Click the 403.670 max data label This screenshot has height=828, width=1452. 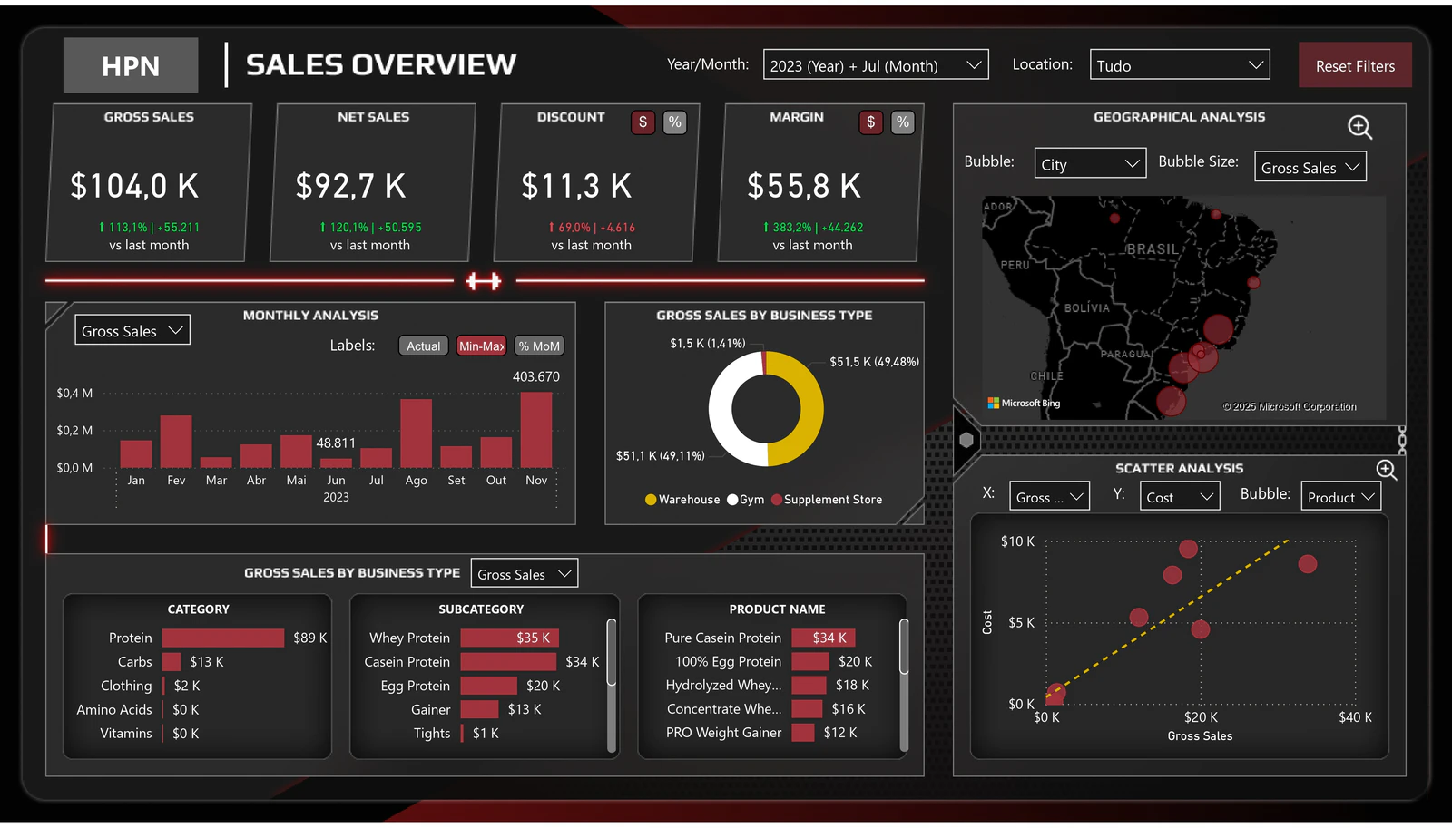(x=536, y=376)
